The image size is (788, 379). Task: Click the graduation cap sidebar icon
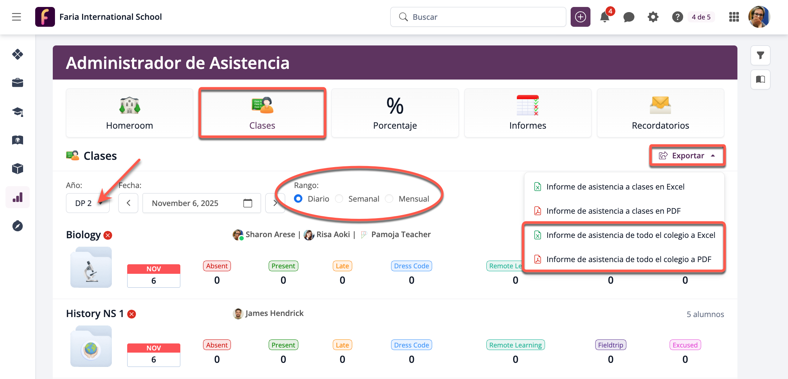[x=18, y=112]
